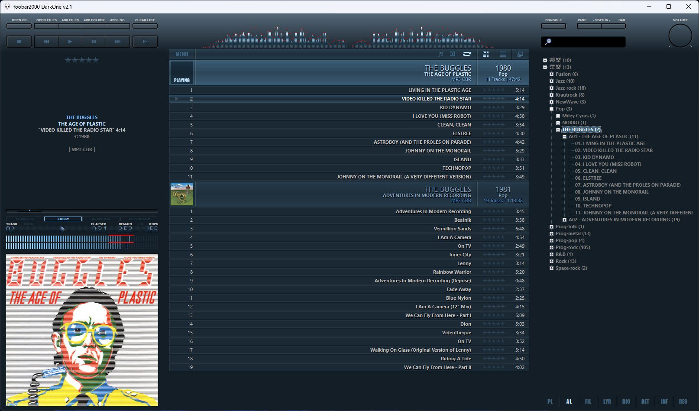Play a random track with the play-question-mark button
This screenshot has width=699, height=411.
click(x=145, y=42)
